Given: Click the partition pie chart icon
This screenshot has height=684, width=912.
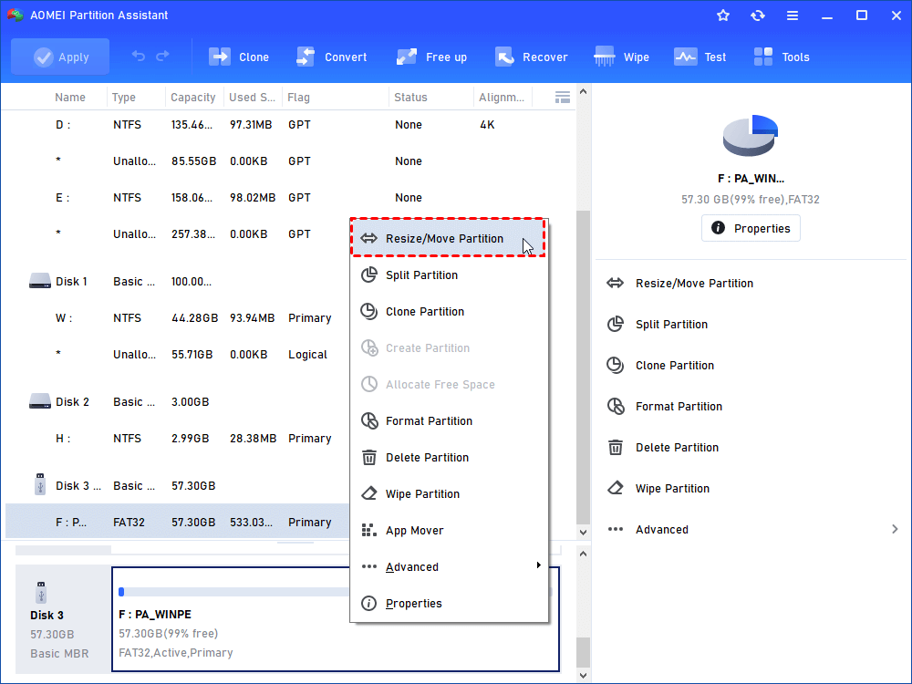Looking at the screenshot, I should pyautogui.click(x=751, y=135).
